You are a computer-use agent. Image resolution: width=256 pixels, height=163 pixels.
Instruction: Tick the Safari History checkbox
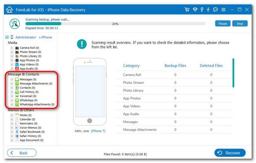point(12,136)
